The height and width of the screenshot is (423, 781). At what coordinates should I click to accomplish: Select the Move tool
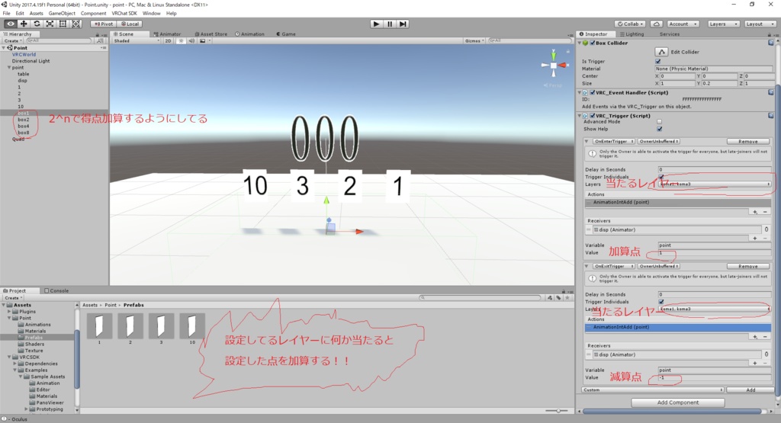tap(24, 24)
